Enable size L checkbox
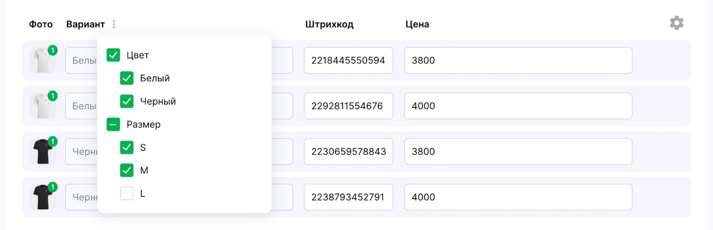Screen dimensions: 713x230 pos(127,193)
